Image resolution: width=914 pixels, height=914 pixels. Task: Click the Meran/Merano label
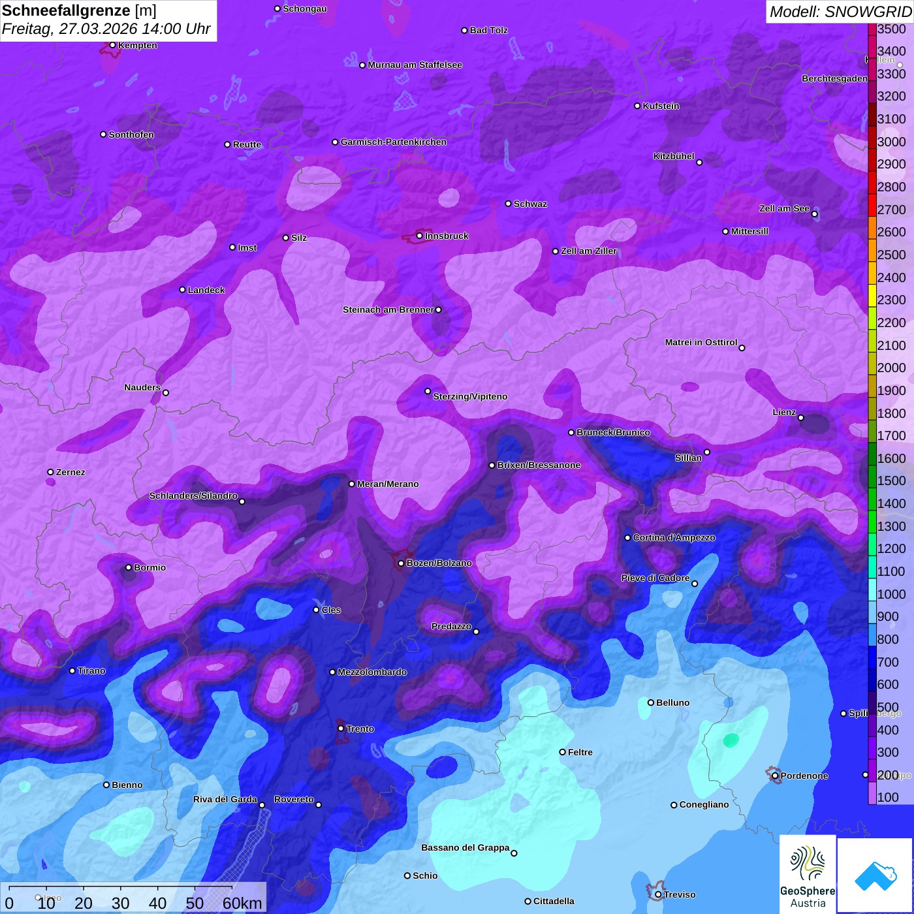coord(388,484)
